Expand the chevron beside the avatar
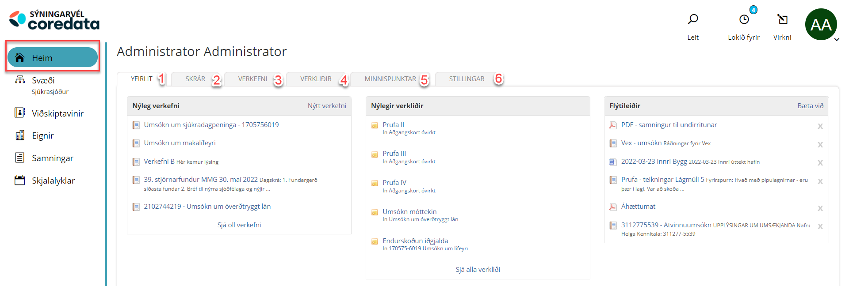 click(x=837, y=40)
